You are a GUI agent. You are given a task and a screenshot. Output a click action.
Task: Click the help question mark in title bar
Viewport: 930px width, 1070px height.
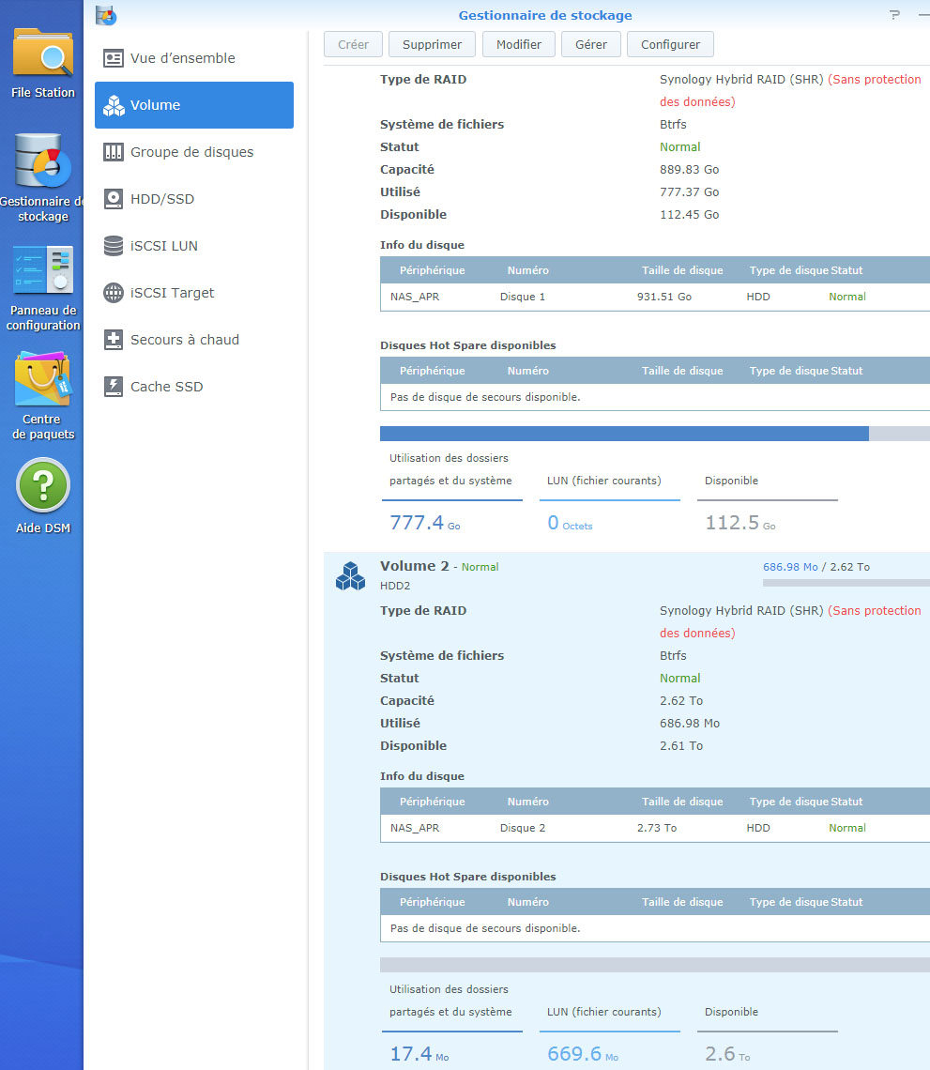coord(894,15)
